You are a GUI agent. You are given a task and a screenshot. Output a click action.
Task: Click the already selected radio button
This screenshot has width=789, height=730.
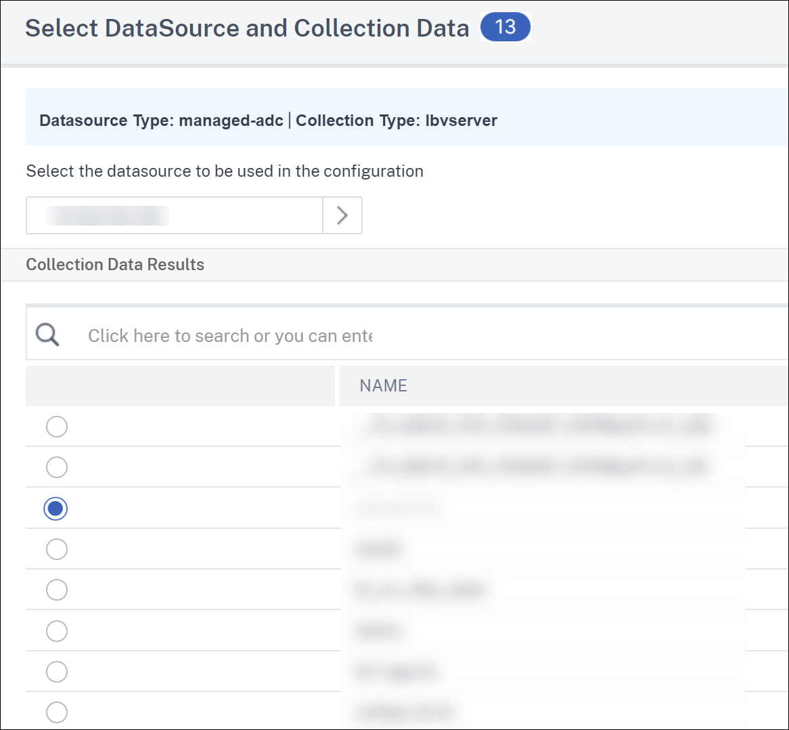(55, 509)
